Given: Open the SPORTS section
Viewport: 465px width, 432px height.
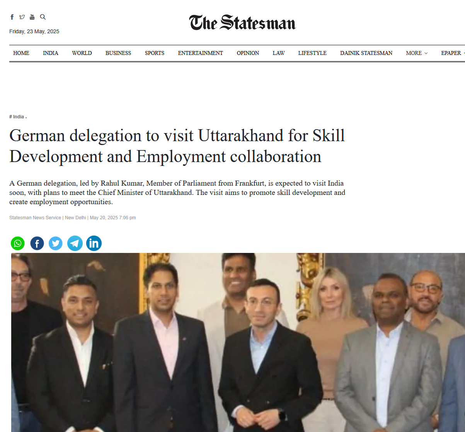Looking at the screenshot, I should [x=155, y=53].
